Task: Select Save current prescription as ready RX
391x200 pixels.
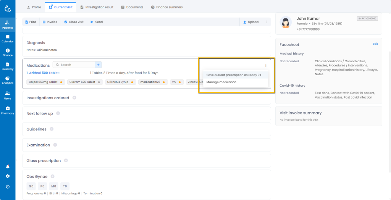Action: [234, 75]
